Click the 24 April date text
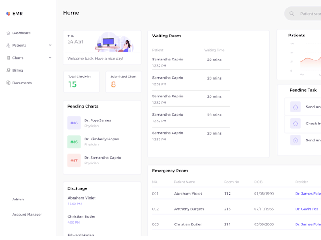The height and width of the screenshot is (240, 321). pyautogui.click(x=75, y=42)
